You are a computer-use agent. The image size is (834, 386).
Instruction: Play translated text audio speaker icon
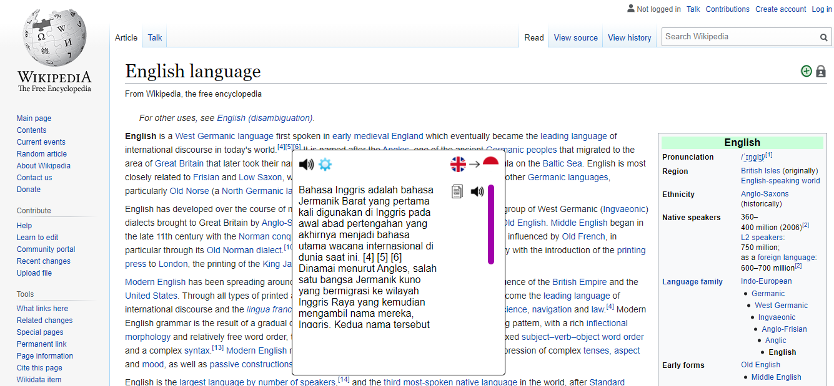point(477,191)
